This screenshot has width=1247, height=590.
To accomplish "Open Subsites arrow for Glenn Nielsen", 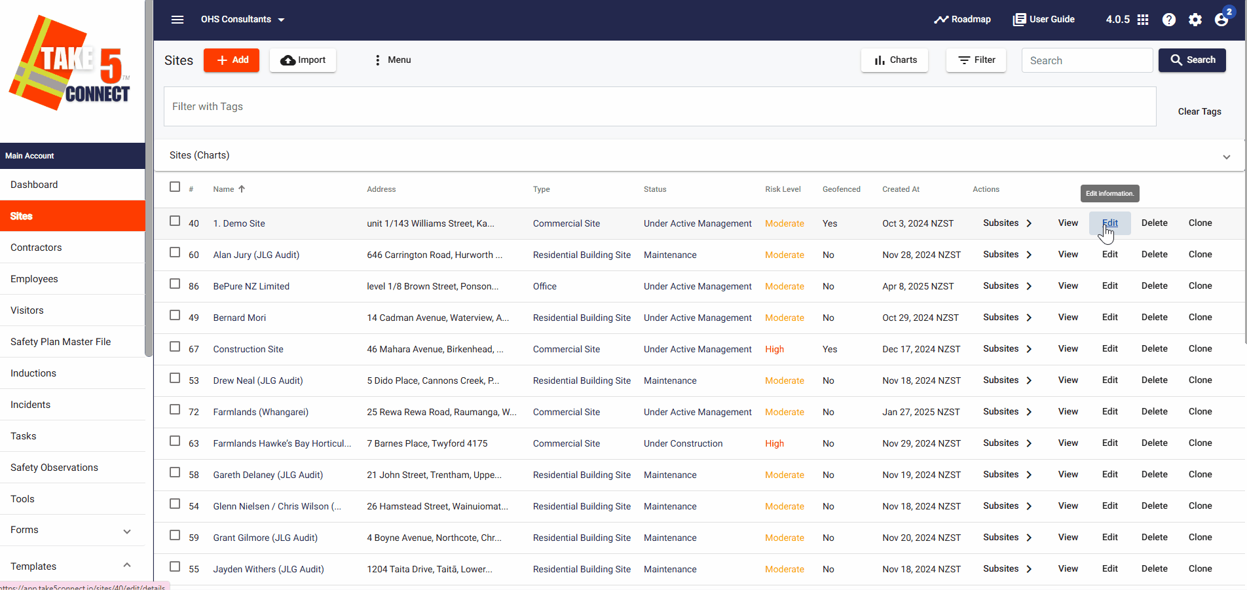I will (x=1029, y=506).
